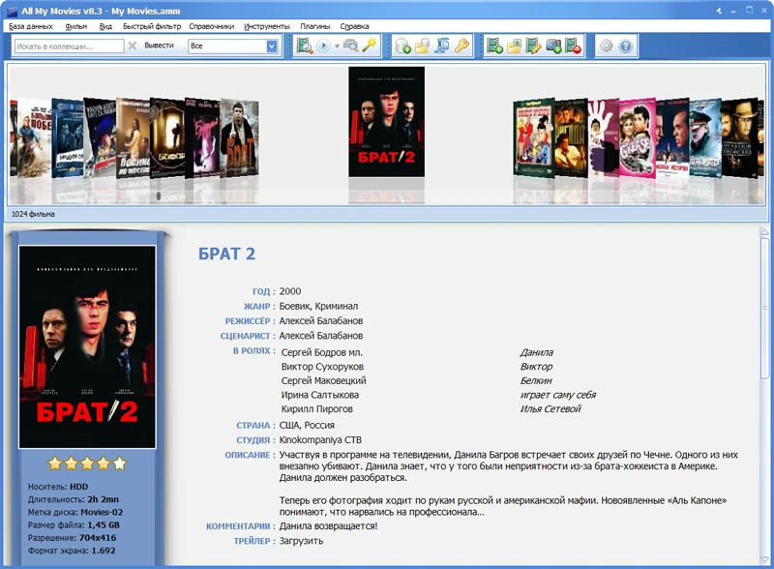The height and width of the screenshot is (569, 774).
Task: Click actor 'Сергей Бодров мл.'
Action: (322, 352)
